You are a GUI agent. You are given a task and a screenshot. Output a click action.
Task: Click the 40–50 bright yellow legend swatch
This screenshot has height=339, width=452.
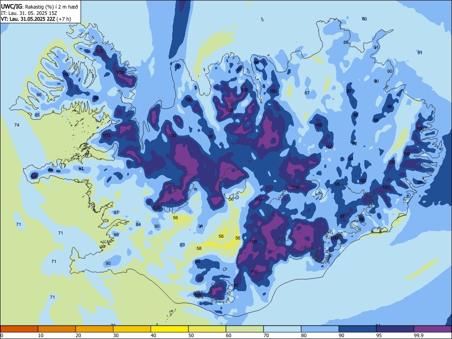(169, 329)
